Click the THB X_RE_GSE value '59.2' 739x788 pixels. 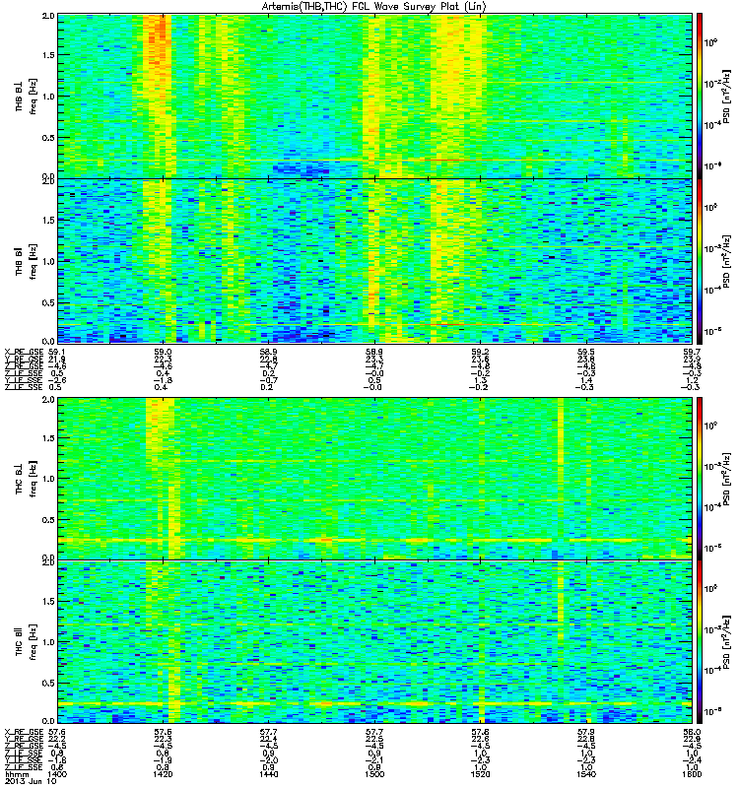(x=480, y=352)
